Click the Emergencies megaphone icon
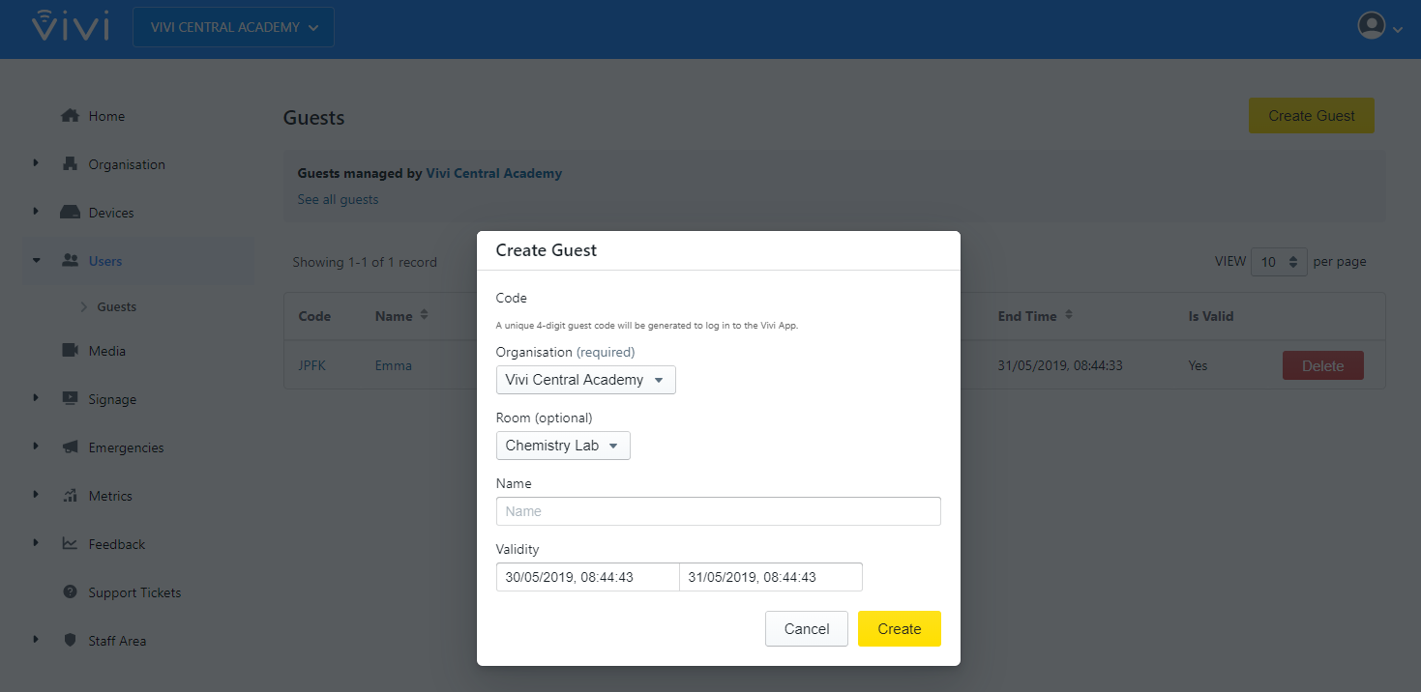 [x=70, y=447]
